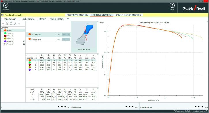This screenshot has height=113, width=209.
Task: Open the Video Capture tab
Action: [57, 19]
